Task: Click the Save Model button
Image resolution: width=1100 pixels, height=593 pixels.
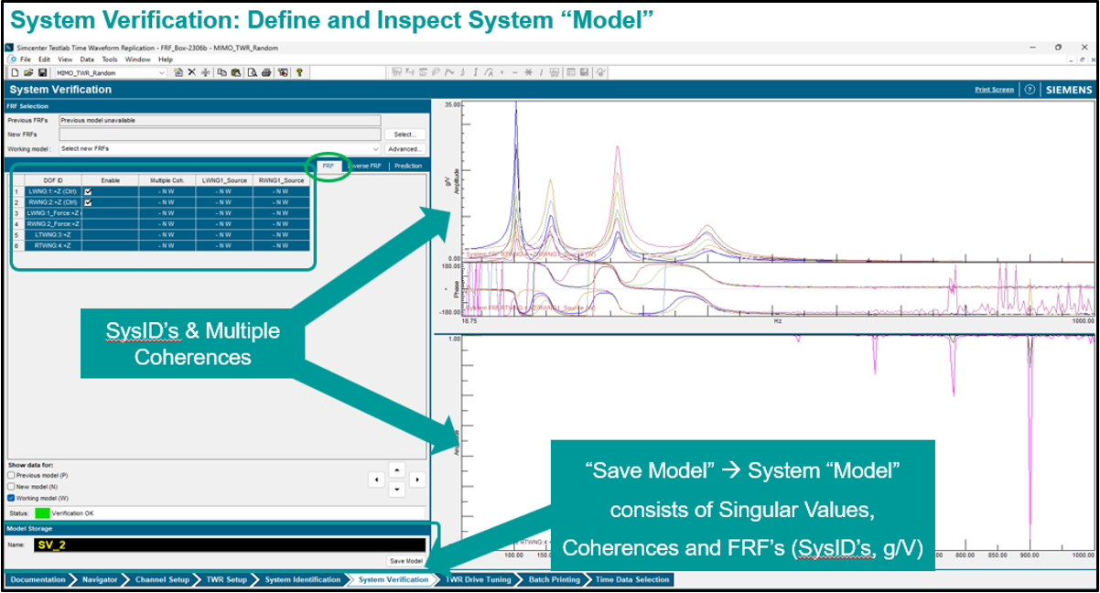Action: 405,561
